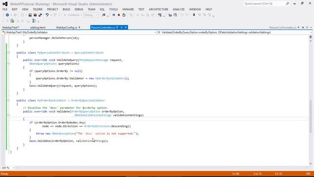Switch to the WebApiConfig.cs tab
Image resolution: width=314 pixels, height=177 pixels.
pyautogui.click(x=67, y=28)
